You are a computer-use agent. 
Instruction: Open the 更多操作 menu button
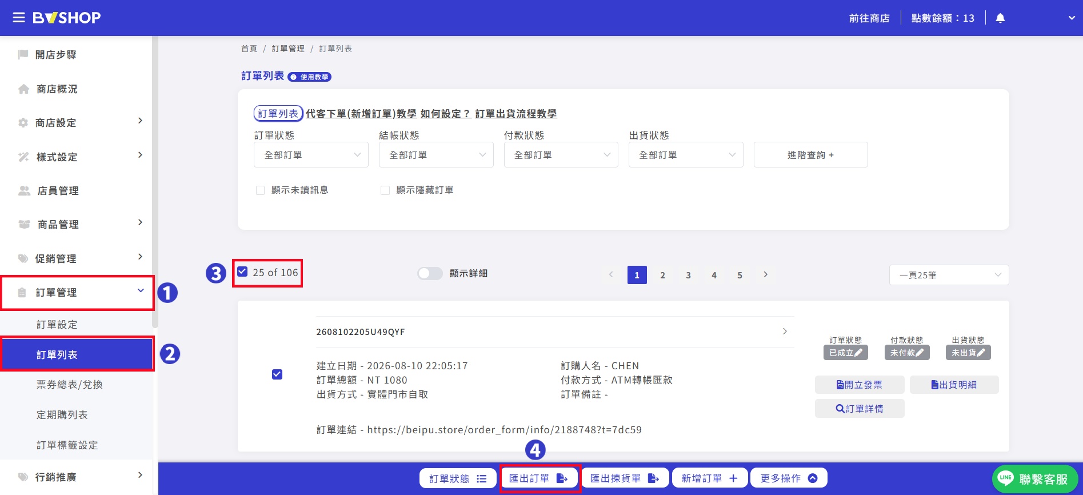pos(789,478)
